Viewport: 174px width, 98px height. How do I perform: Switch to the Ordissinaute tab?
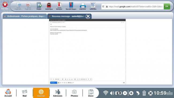tap(25, 16)
